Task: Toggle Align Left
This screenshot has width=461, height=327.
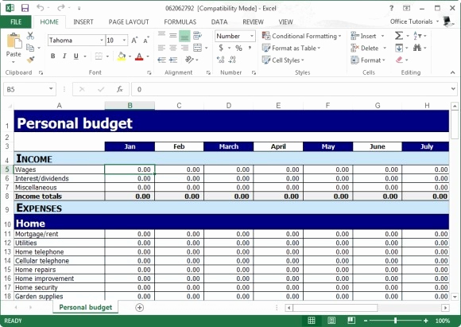Action: click(161, 48)
